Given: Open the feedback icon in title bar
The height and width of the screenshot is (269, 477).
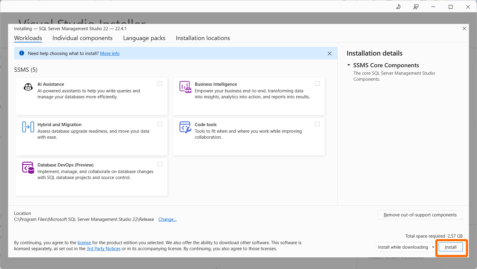Looking at the screenshot, I should [x=416, y=7].
